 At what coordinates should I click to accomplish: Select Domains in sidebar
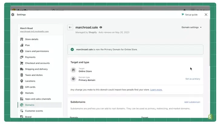[x=40, y=105]
